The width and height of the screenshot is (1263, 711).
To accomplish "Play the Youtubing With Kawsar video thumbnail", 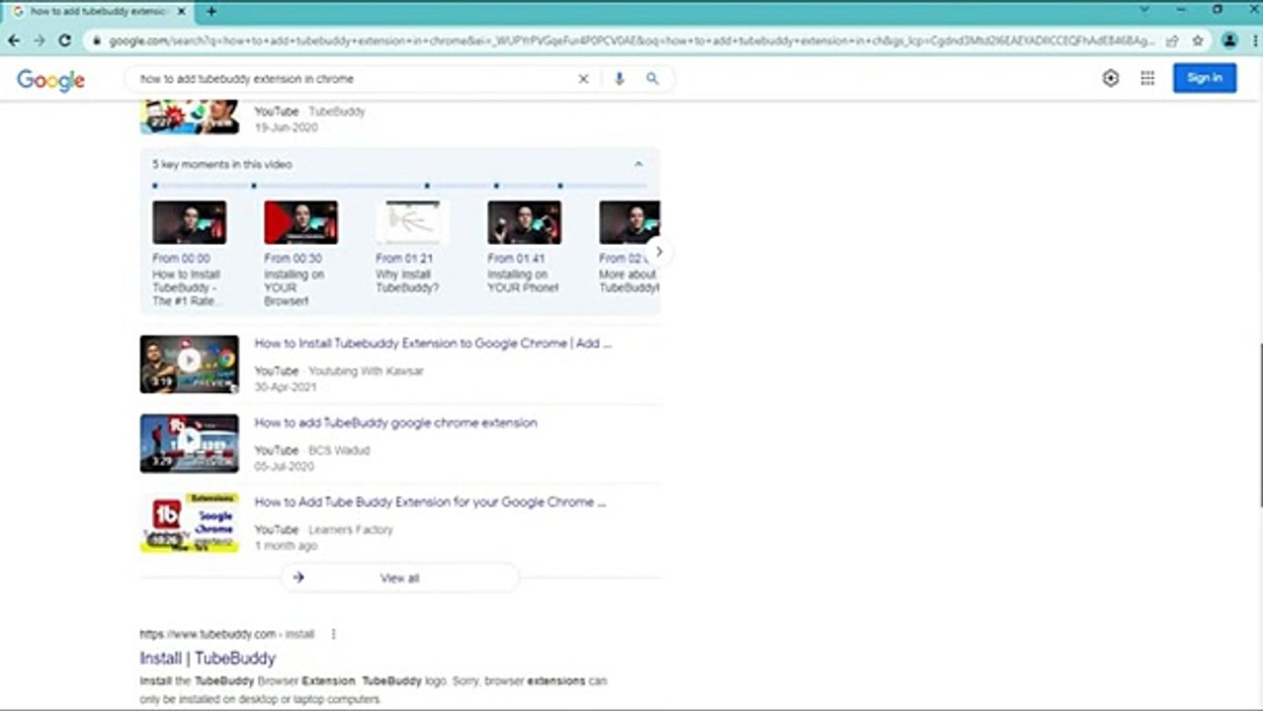I will (x=189, y=364).
